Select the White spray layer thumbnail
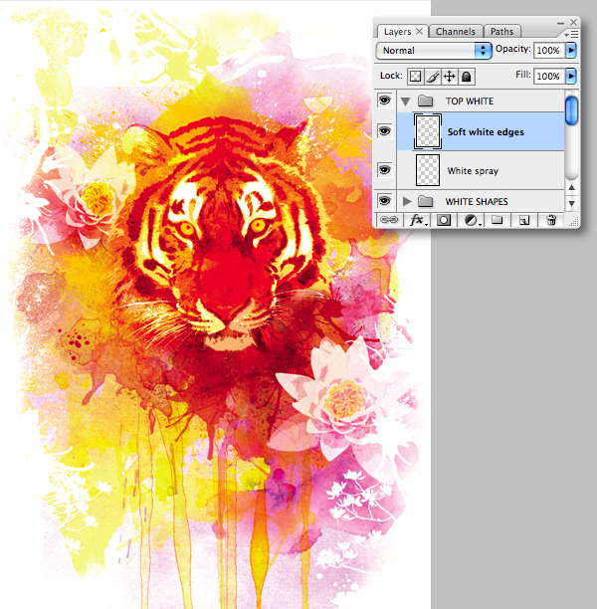Screen dimensions: 597x609 [427, 170]
